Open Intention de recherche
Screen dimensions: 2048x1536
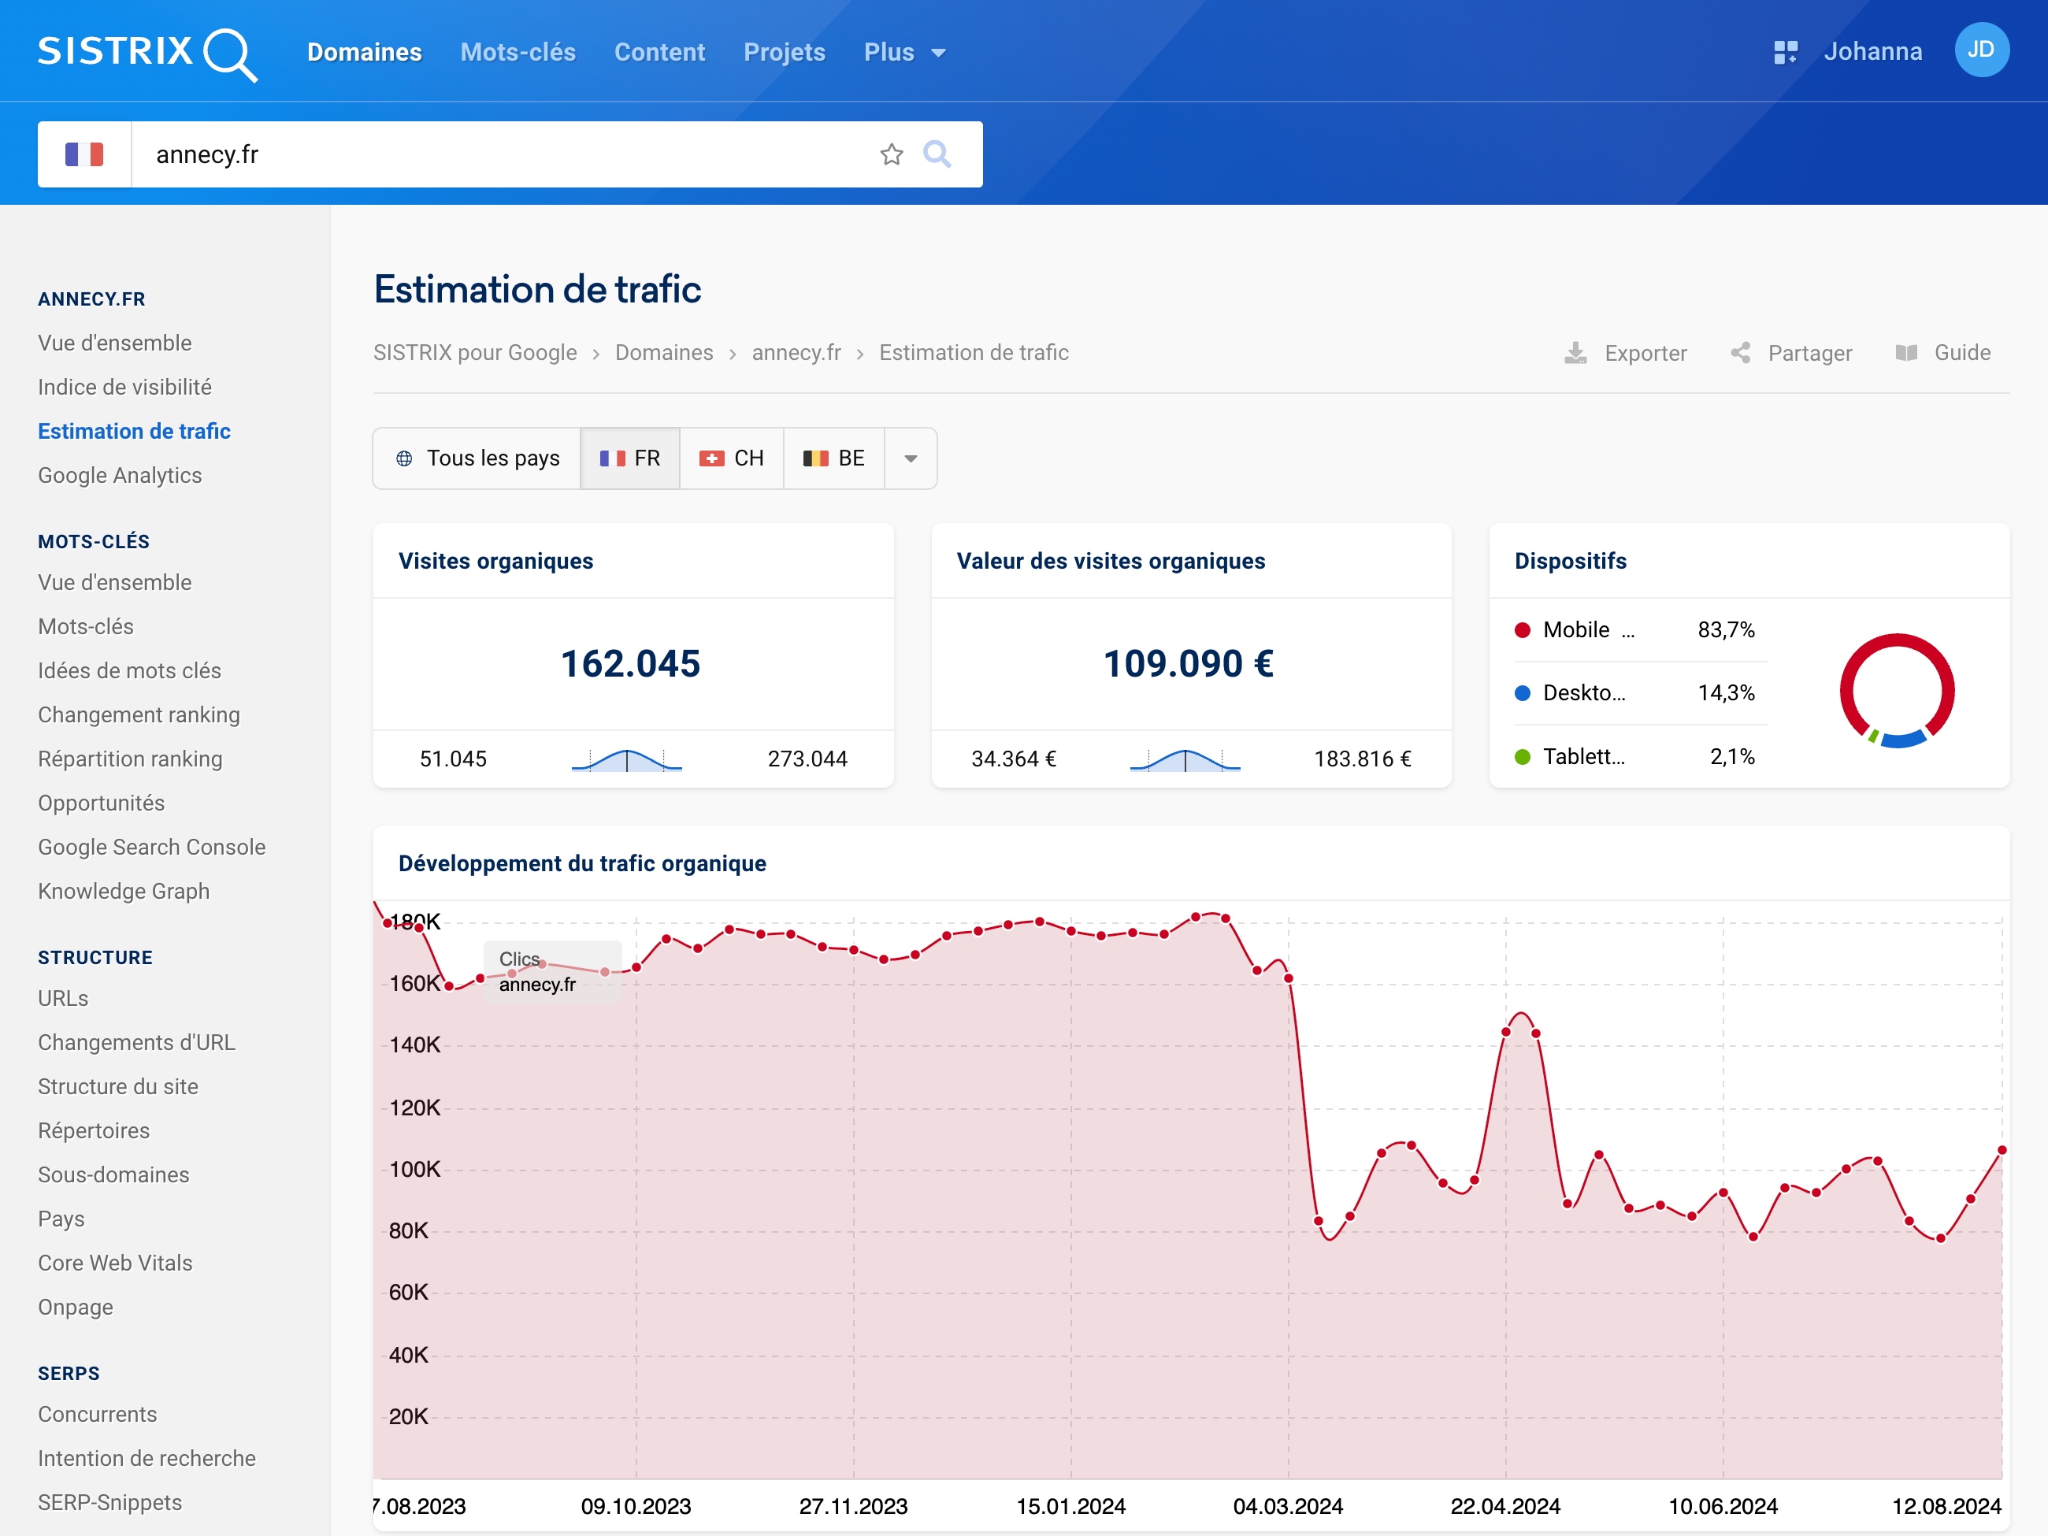[x=147, y=1458]
